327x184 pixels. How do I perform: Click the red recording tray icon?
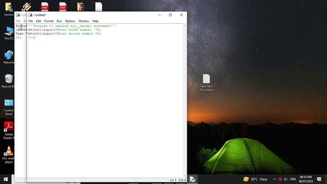(280, 179)
